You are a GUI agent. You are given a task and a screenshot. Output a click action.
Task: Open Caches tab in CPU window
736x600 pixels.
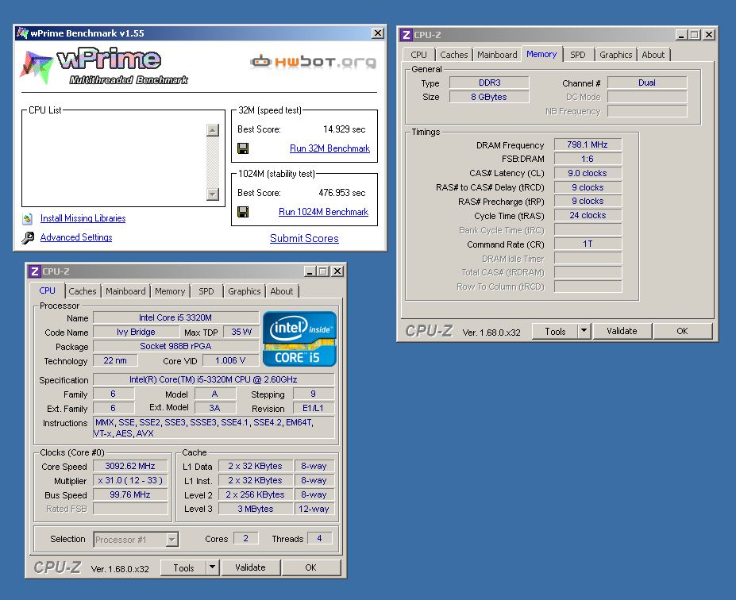pyautogui.click(x=82, y=291)
